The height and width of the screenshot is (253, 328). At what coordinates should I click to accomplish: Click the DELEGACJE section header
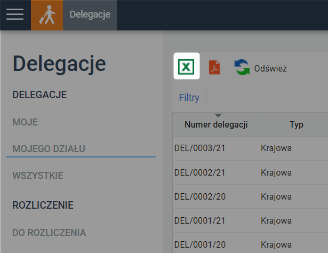click(39, 94)
